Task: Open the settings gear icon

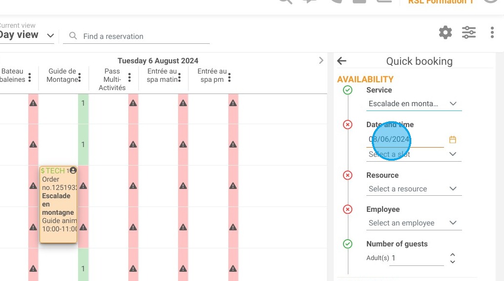Action: tap(445, 33)
